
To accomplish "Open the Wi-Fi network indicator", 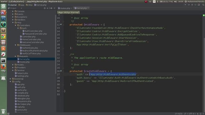I will (150, 2).
